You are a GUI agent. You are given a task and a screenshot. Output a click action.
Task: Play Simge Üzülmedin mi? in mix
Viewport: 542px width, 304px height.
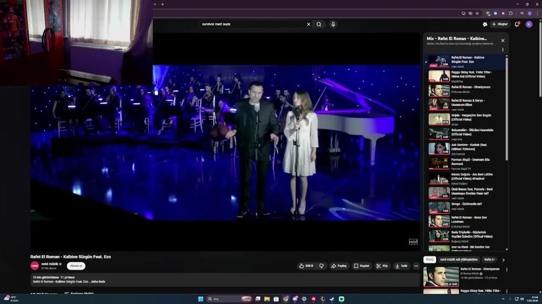tap(466, 207)
